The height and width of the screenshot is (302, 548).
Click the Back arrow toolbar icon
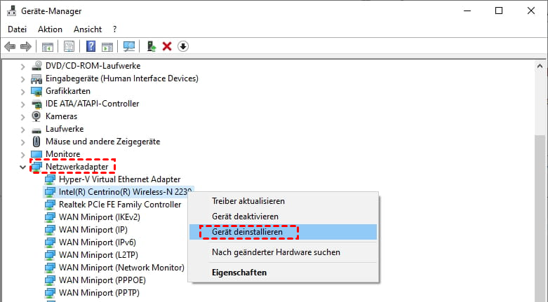point(10,46)
